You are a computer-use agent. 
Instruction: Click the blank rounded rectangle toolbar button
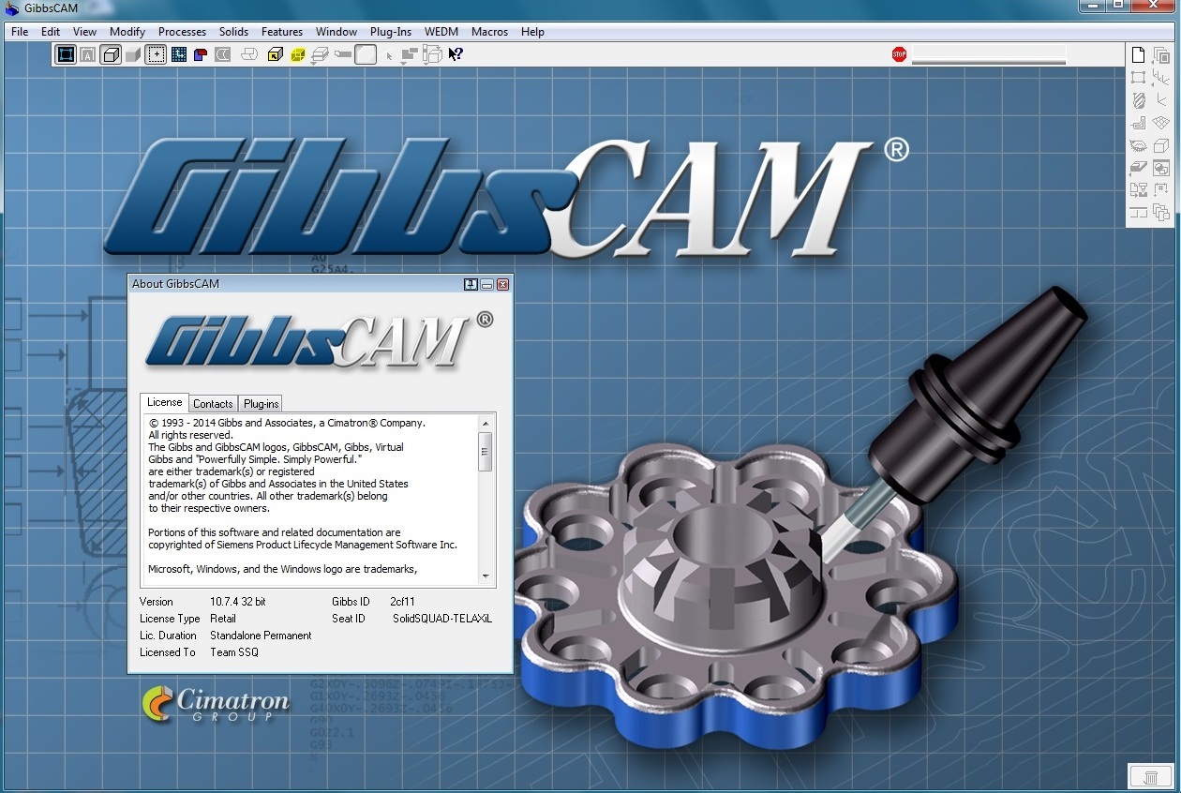click(366, 54)
